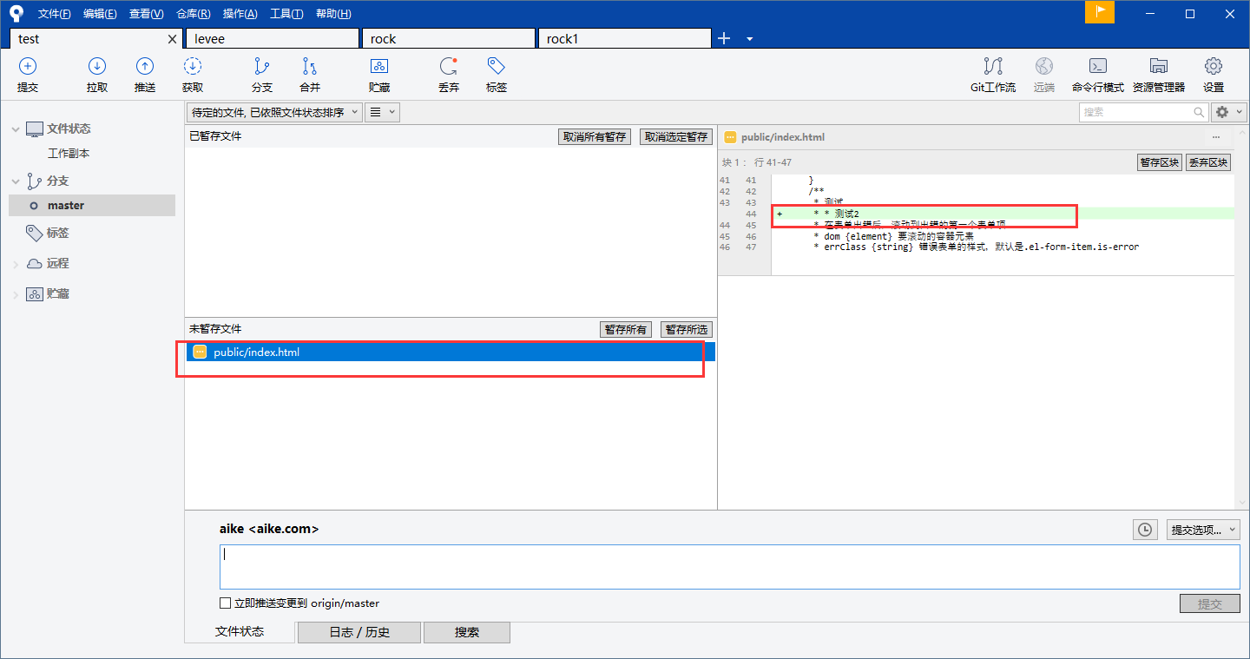The width and height of the screenshot is (1250, 659).
Task: Click the 提交 button at bottom right
Action: coord(1210,604)
